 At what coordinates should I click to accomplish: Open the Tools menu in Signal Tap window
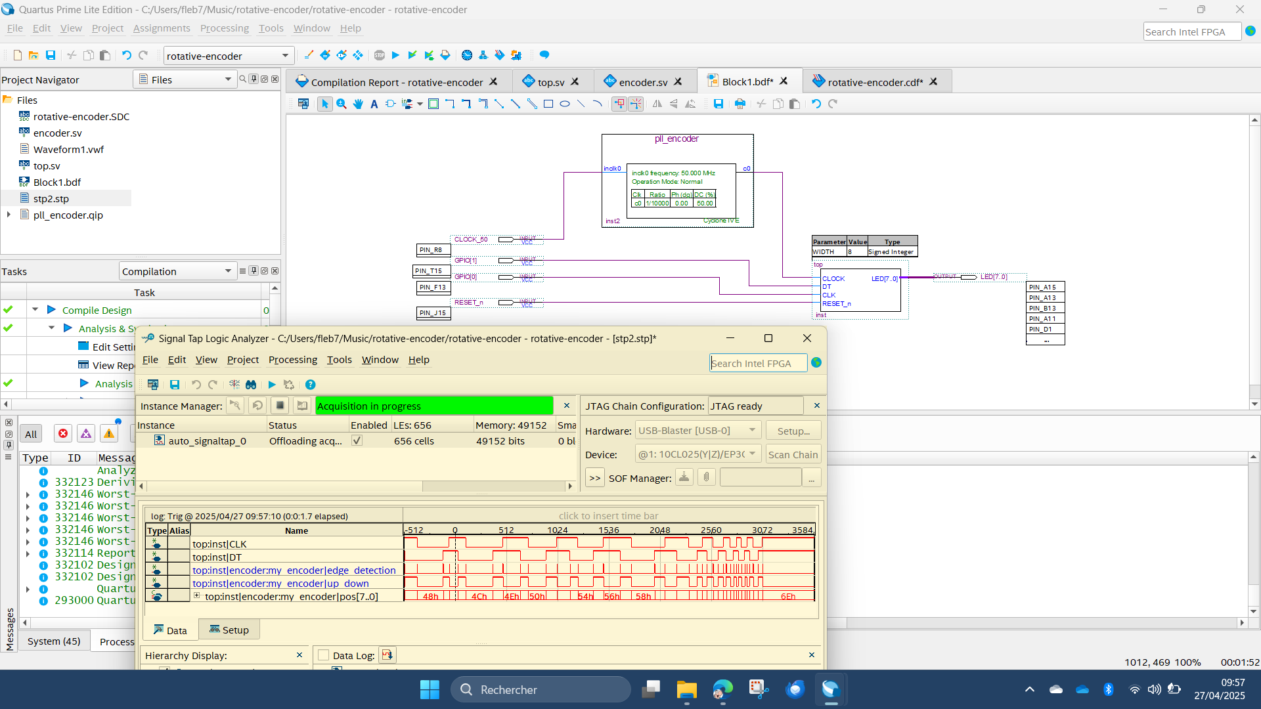339,360
